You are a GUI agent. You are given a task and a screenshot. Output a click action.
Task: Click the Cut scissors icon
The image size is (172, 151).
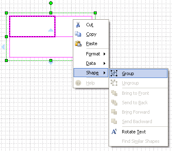[78, 25]
